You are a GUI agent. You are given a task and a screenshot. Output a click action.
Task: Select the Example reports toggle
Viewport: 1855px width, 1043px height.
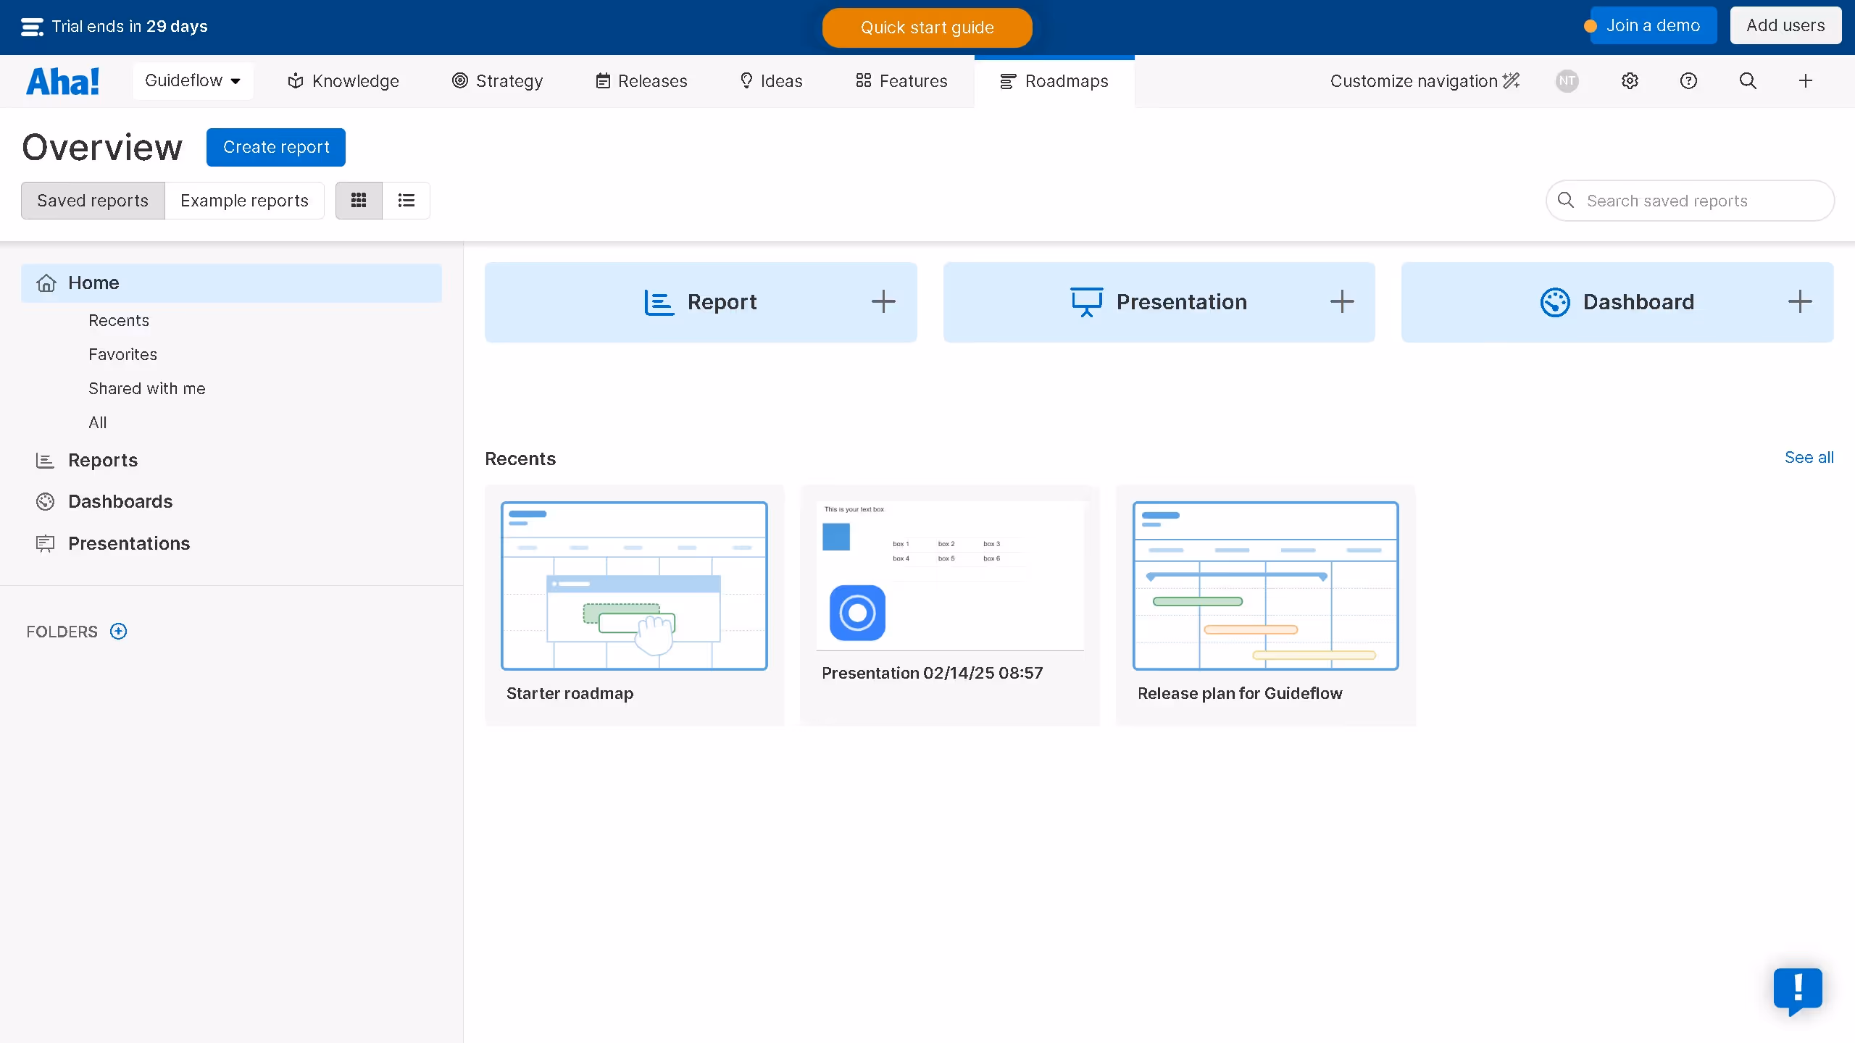(244, 201)
